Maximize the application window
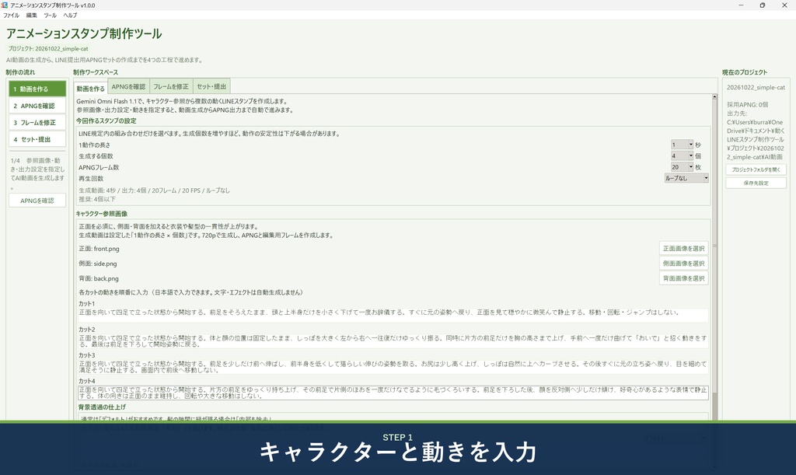 [x=763, y=5]
